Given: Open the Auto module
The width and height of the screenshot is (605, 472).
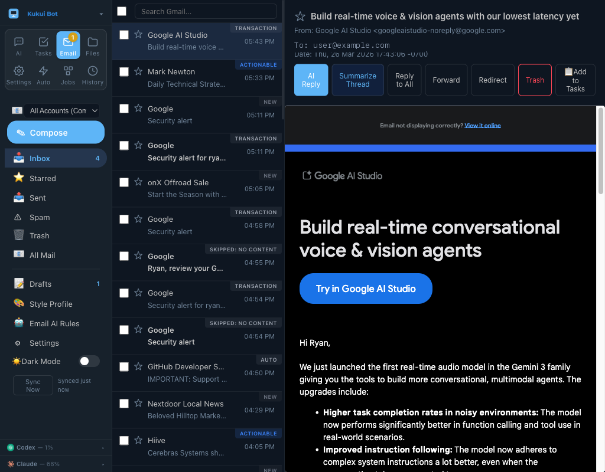Looking at the screenshot, I should (43, 74).
